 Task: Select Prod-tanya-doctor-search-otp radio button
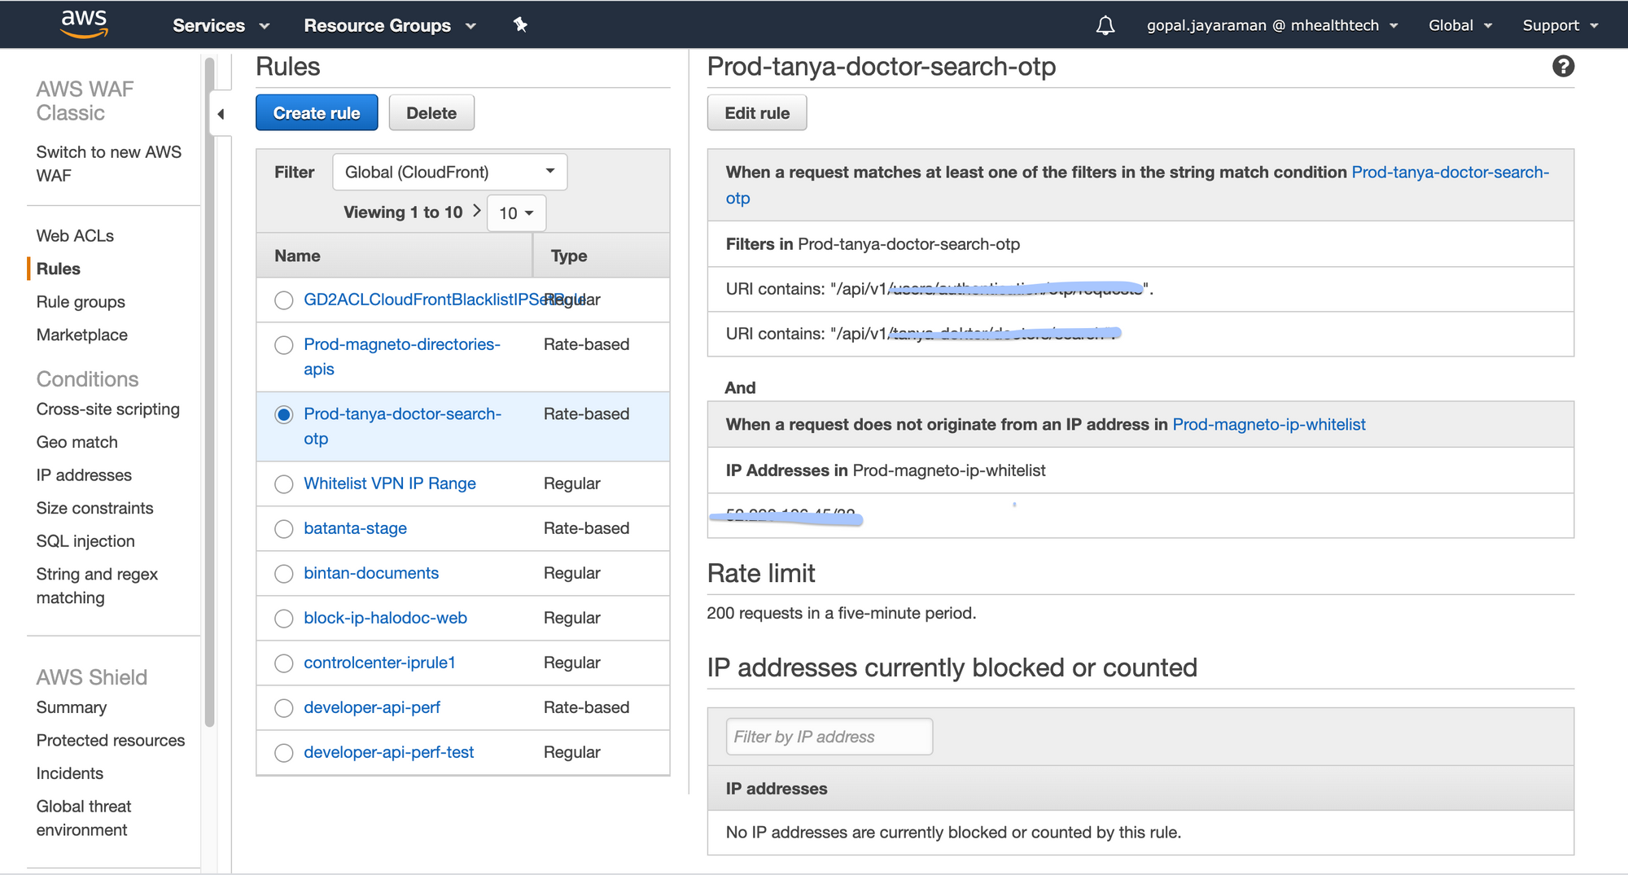pyautogui.click(x=283, y=415)
